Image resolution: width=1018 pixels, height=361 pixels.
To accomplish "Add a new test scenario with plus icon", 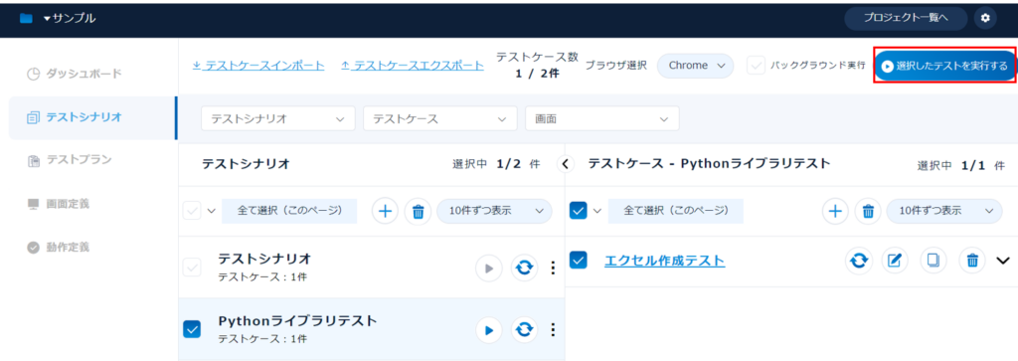I will click(x=385, y=211).
